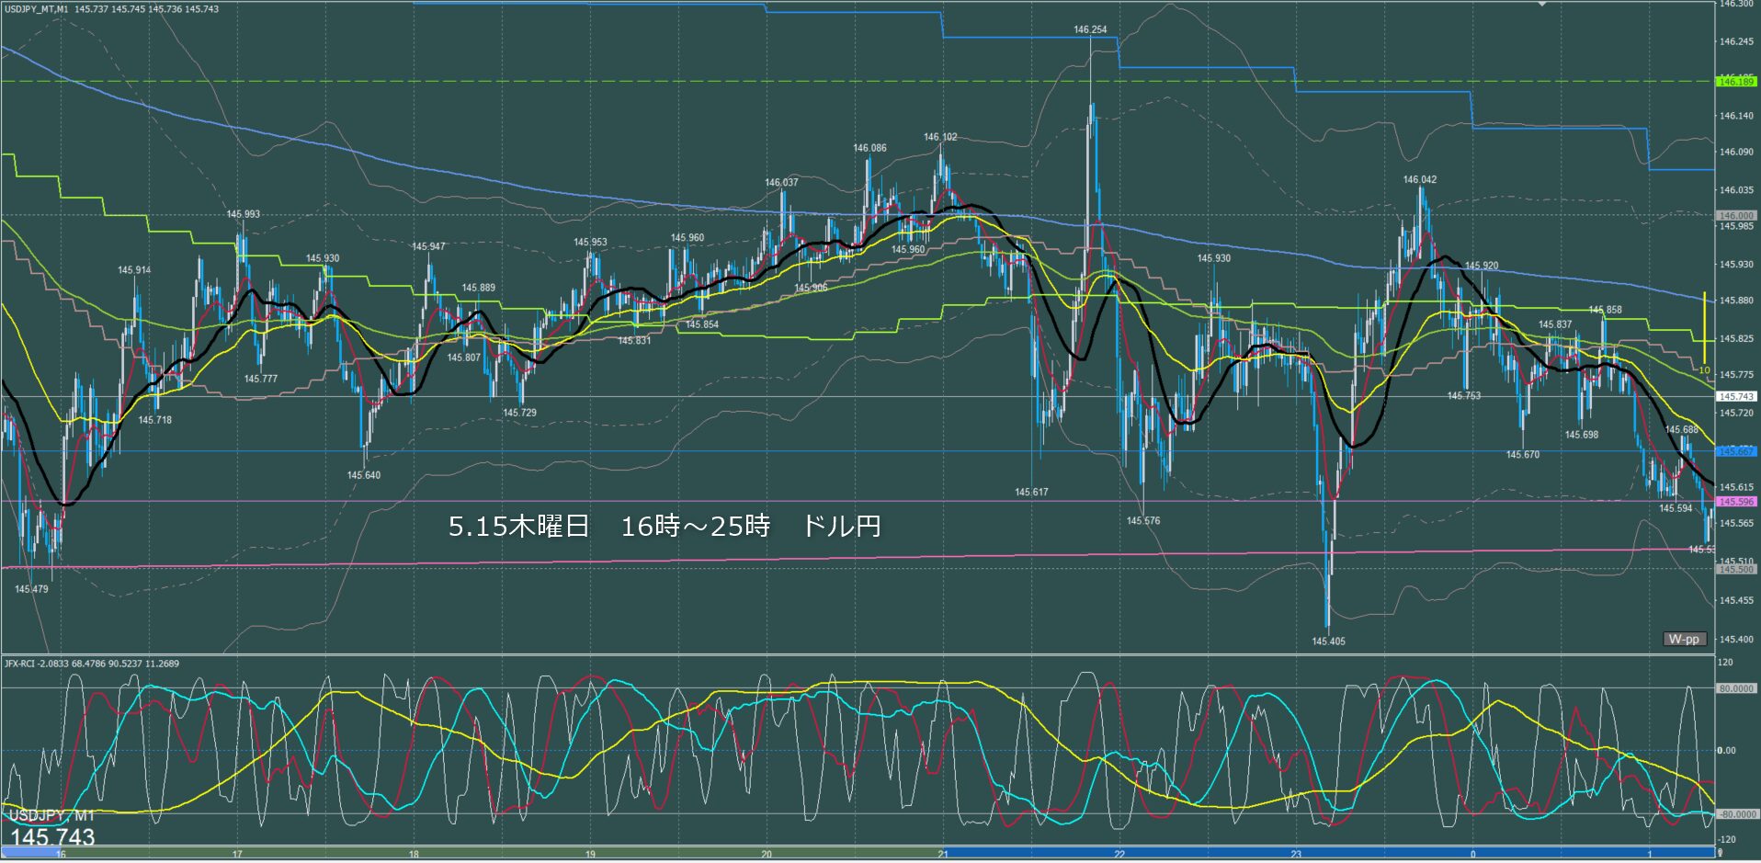The width and height of the screenshot is (1761, 863).
Task: Click the 145.777 price label
Action: tap(260, 379)
